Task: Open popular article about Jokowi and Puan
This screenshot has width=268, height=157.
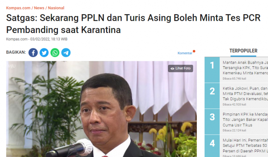Action: (245, 93)
